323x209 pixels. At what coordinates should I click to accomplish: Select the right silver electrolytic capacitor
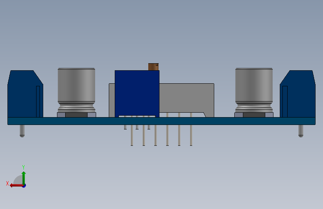(x=254, y=90)
